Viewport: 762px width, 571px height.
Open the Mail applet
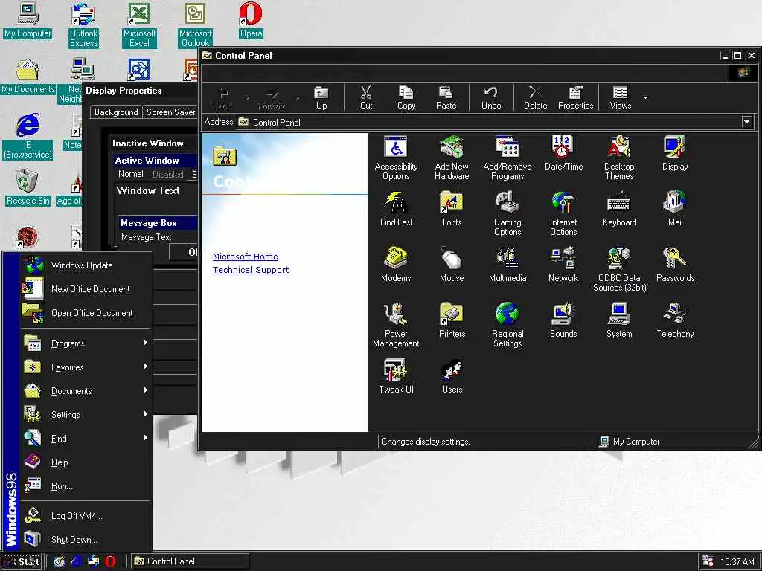point(675,209)
